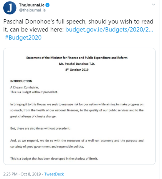Image resolution: width=162 pixels, height=179 pixels.
Task: Click the INTRODUCTION heading in the document
Action: (21, 81)
